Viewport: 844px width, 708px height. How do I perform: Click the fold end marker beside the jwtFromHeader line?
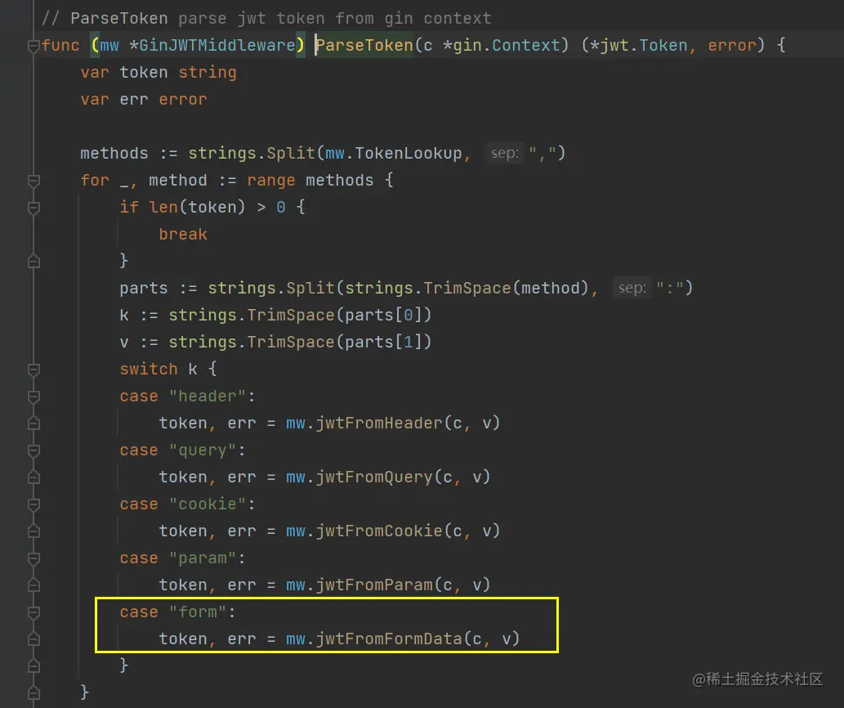click(33, 423)
